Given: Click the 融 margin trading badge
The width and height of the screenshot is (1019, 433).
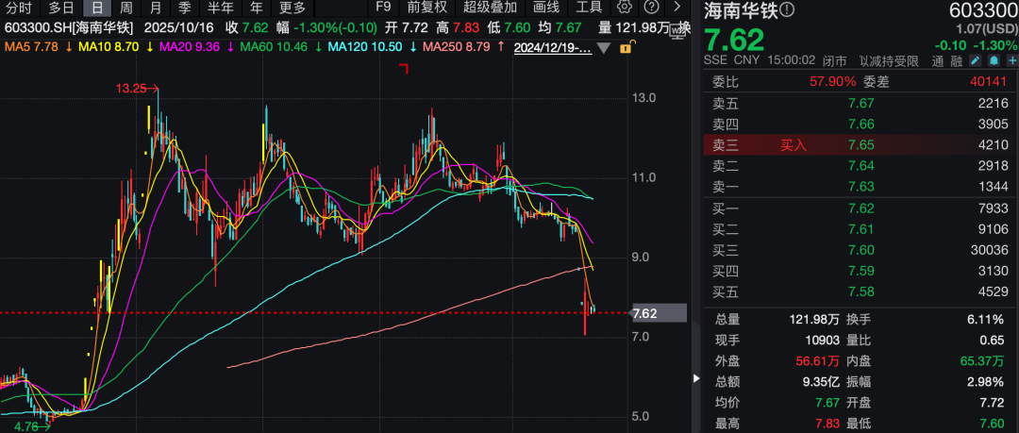Looking at the screenshot, I should [x=954, y=61].
